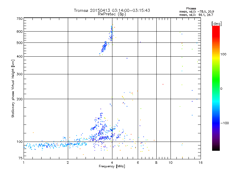Click the y-axis tick label '500'
The width and height of the screenshot is (236, 177).
point(19,43)
